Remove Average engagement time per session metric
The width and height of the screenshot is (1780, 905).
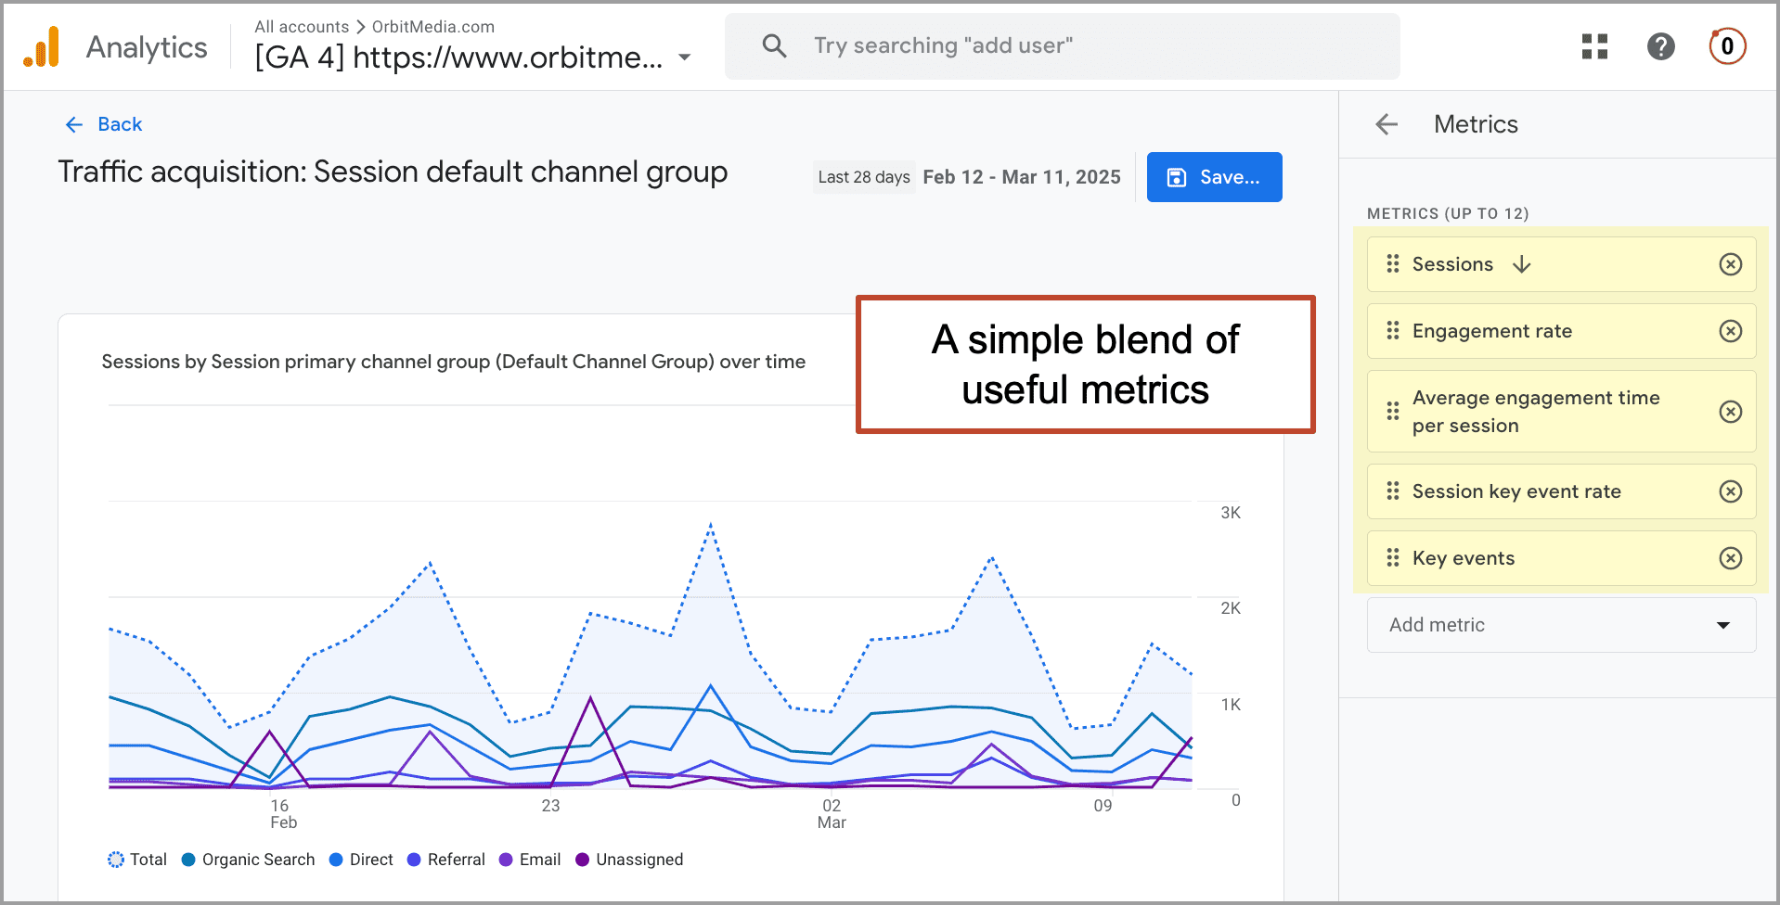(x=1730, y=412)
